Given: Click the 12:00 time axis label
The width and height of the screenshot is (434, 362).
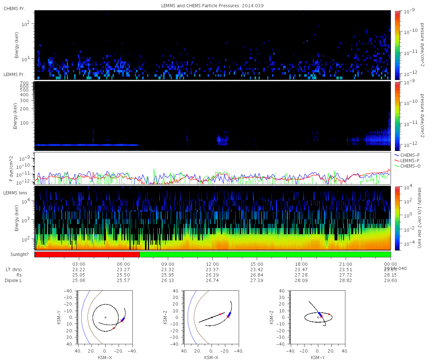Looking at the screenshot, I should click(212, 264).
